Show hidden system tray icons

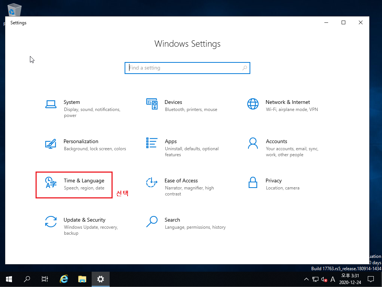click(x=306, y=279)
